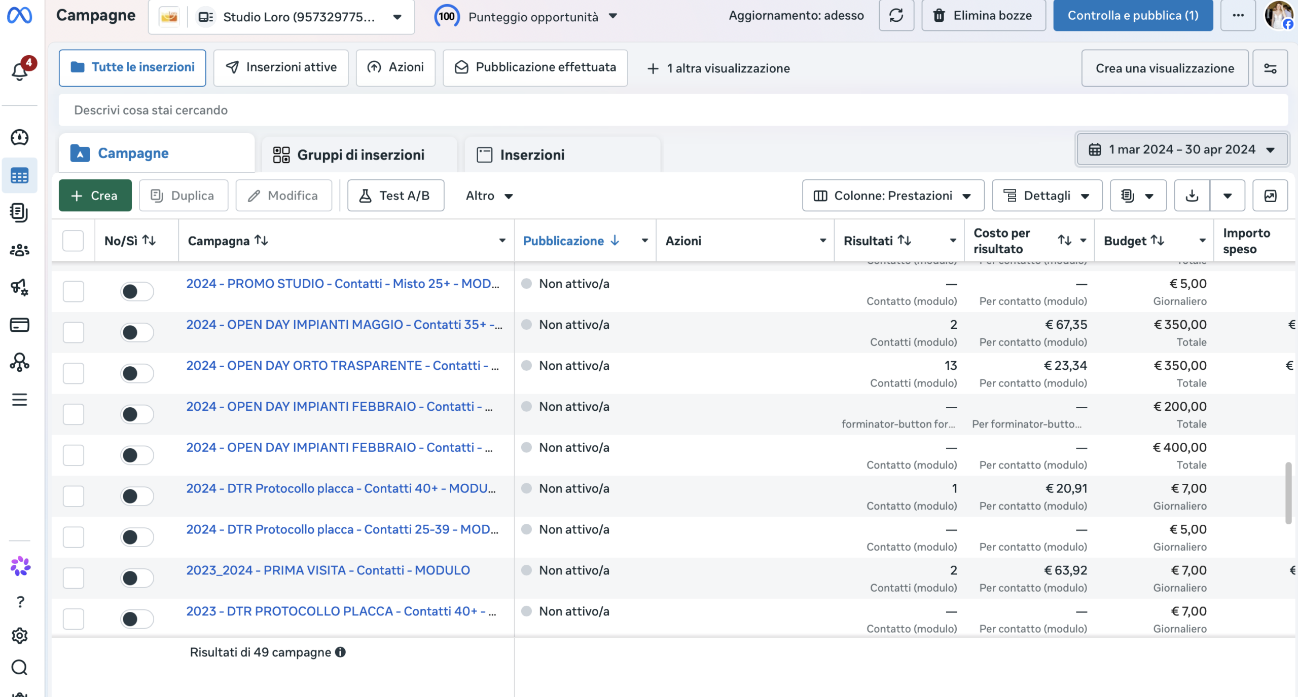Toggle the OPEN DAY ORTO TRASPARENTE switch
The image size is (1298, 697).
(x=137, y=374)
